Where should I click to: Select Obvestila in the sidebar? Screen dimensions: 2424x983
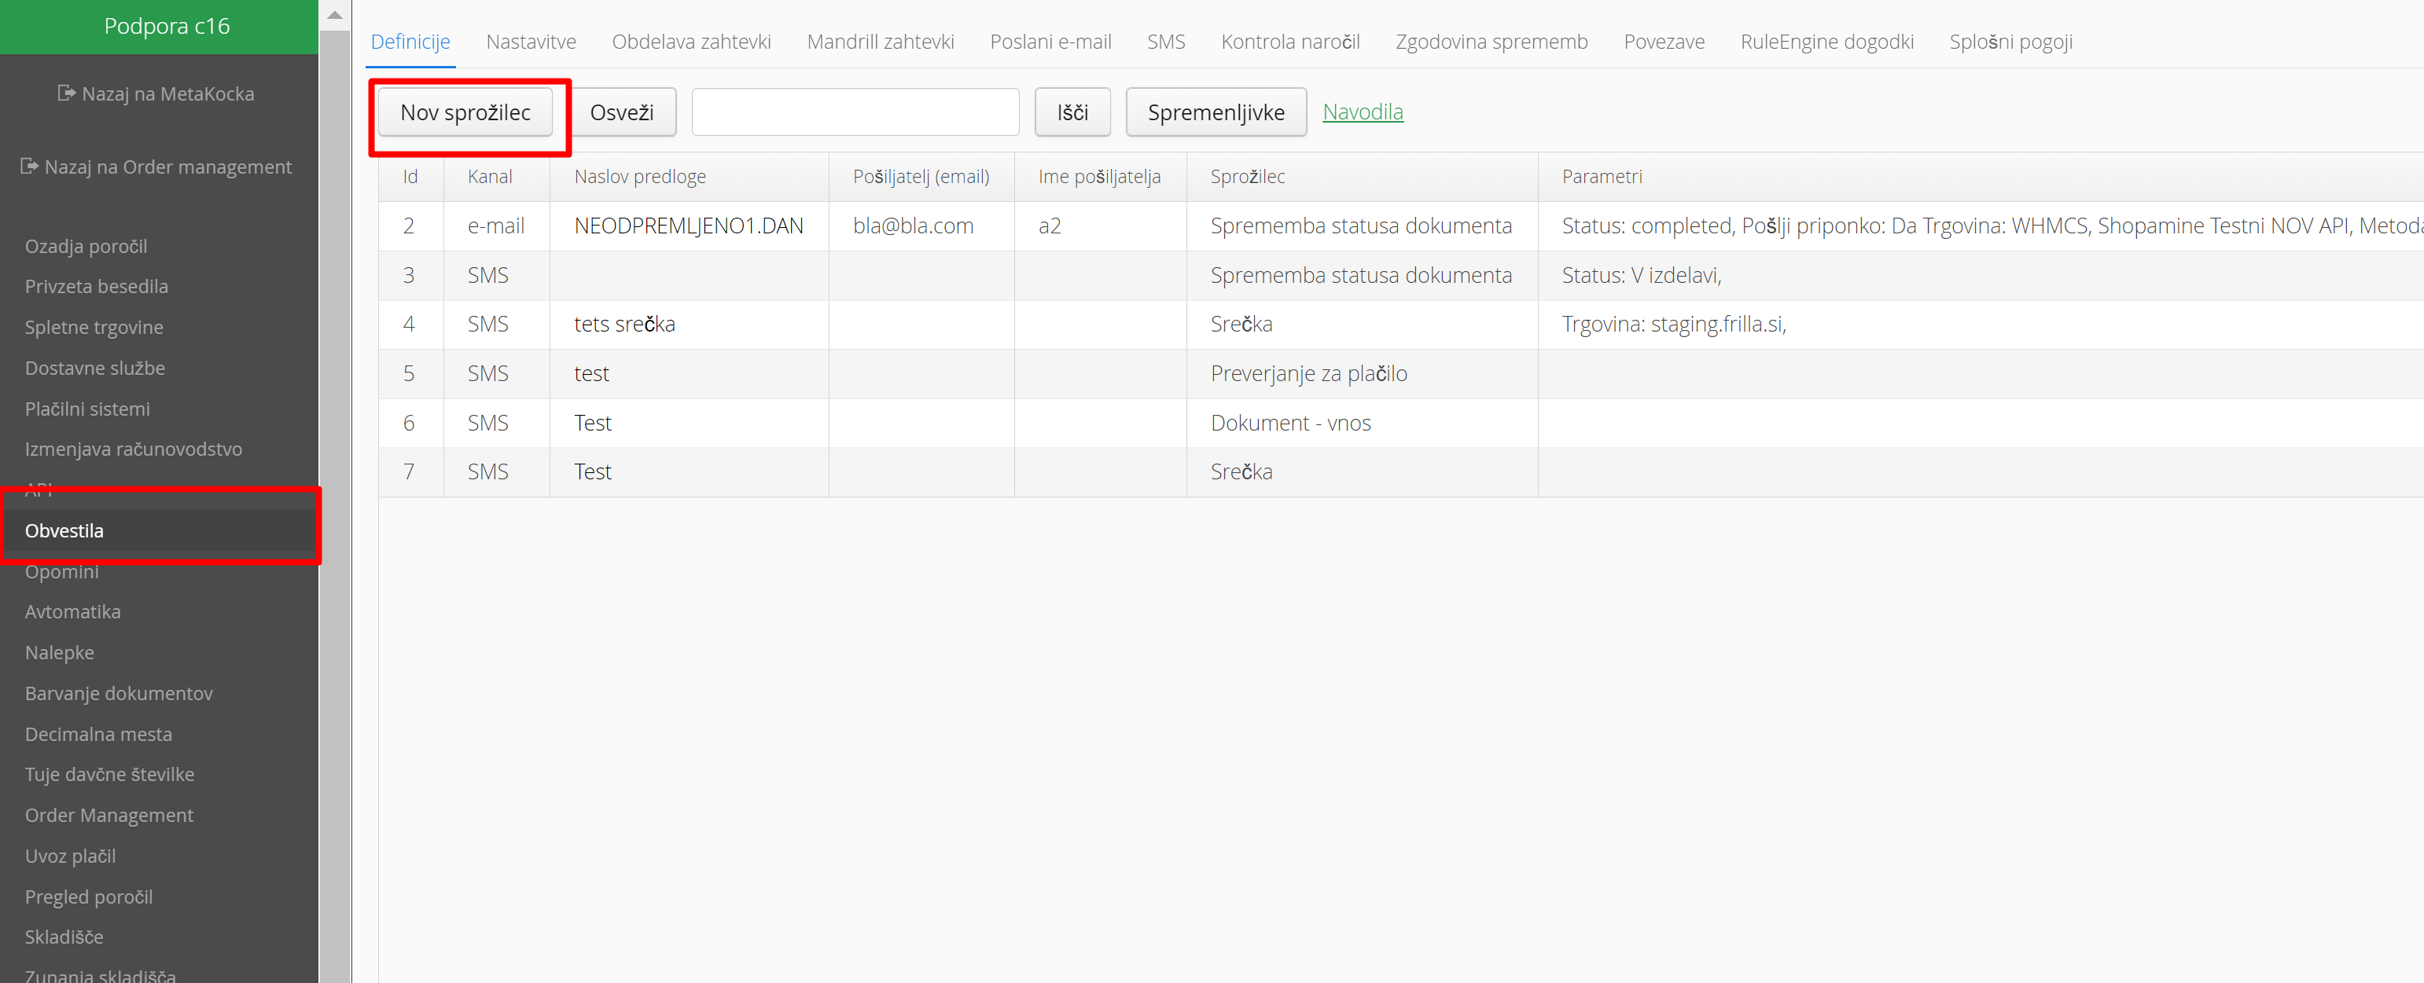(x=64, y=530)
